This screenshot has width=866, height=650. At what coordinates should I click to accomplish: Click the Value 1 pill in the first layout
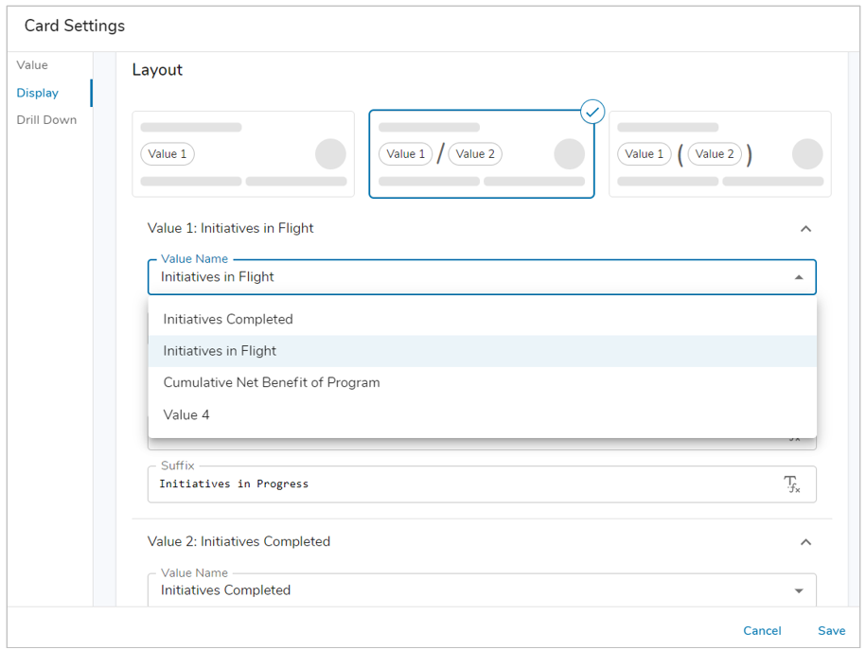tap(168, 153)
